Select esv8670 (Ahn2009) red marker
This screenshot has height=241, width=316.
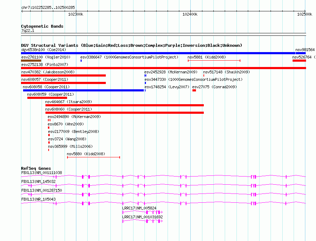(49, 128)
